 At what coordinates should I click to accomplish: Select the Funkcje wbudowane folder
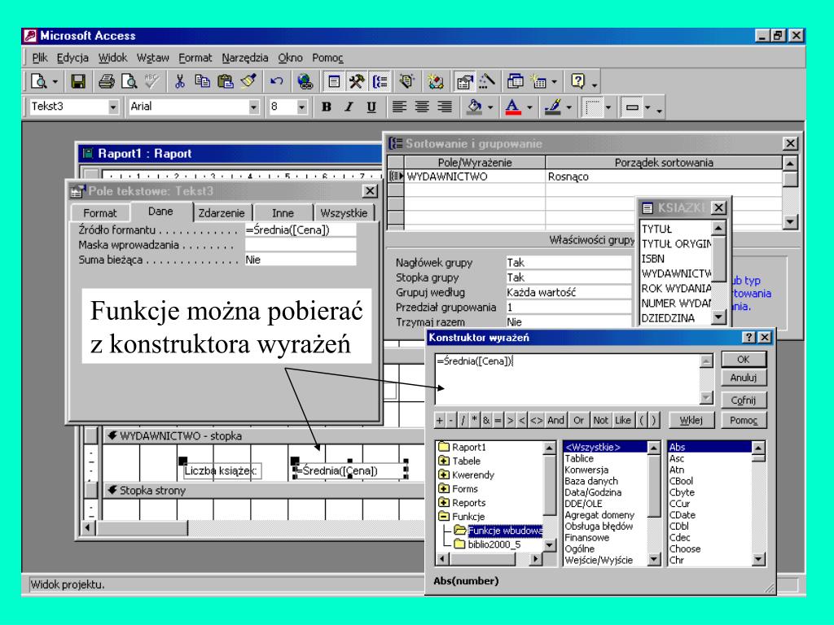pyautogui.click(x=505, y=531)
